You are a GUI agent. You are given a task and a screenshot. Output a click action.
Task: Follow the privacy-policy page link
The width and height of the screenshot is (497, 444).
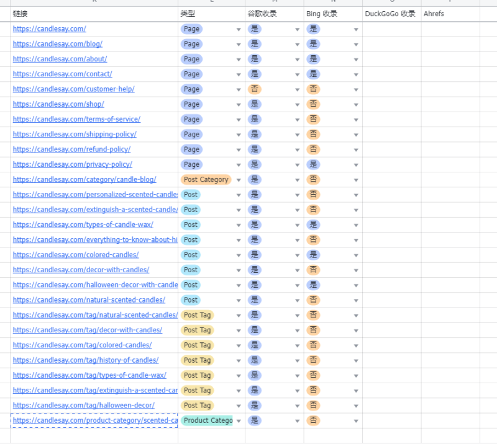[x=72, y=164]
